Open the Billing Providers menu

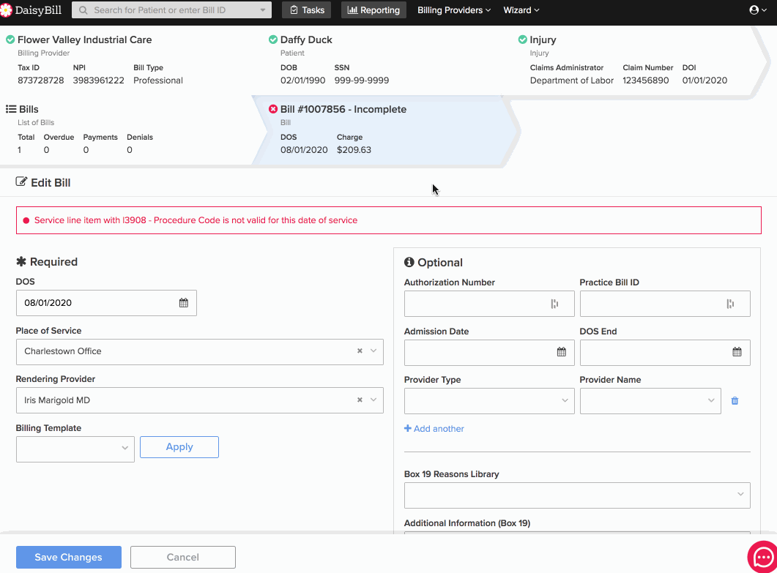click(x=454, y=10)
